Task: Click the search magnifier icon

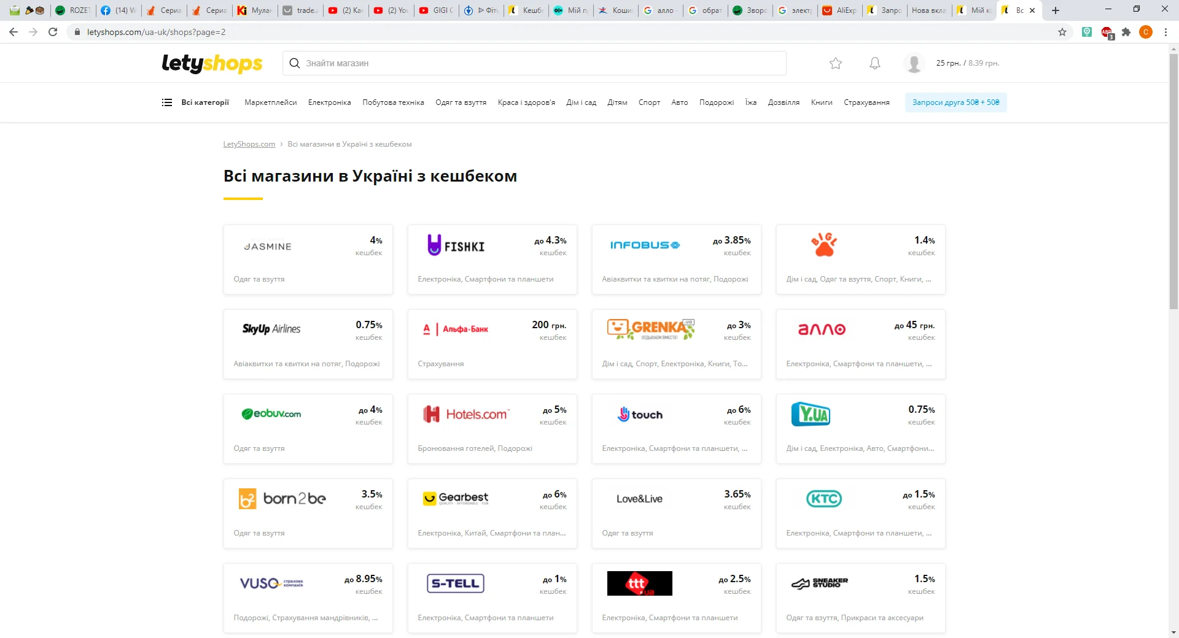Action: pyautogui.click(x=295, y=63)
